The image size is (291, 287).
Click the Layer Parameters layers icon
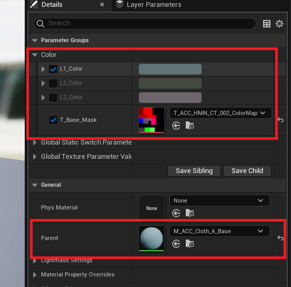pos(119,4)
